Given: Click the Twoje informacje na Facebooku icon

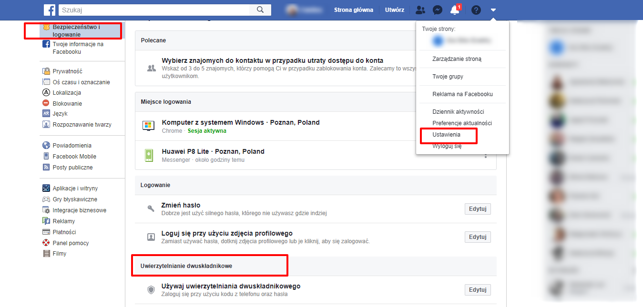Looking at the screenshot, I should pos(46,44).
